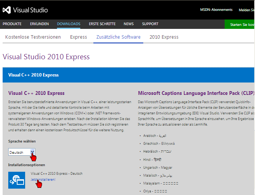Click 'Visual C++ 2010 Express - Deutsch' text
255x195 pixels.
(x=57, y=174)
